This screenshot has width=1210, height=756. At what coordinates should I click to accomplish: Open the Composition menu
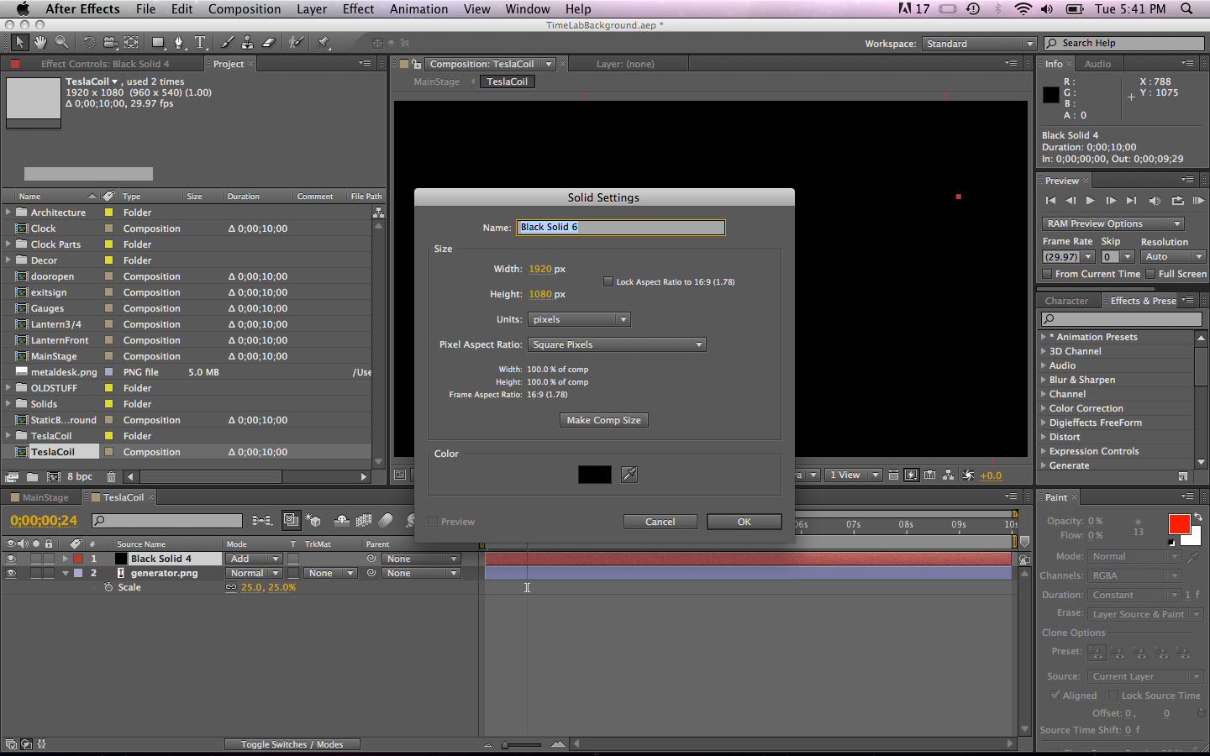(x=245, y=9)
